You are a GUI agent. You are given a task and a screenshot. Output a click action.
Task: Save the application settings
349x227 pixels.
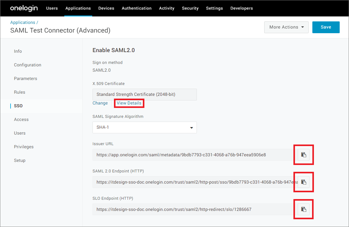(x=326, y=27)
